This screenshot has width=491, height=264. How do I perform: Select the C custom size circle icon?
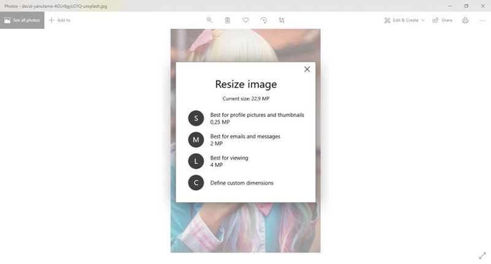pos(196,183)
